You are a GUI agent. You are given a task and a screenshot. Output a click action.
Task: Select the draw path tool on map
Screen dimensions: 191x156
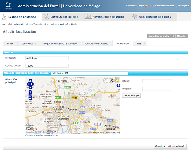pyautogui.click(x=106, y=80)
